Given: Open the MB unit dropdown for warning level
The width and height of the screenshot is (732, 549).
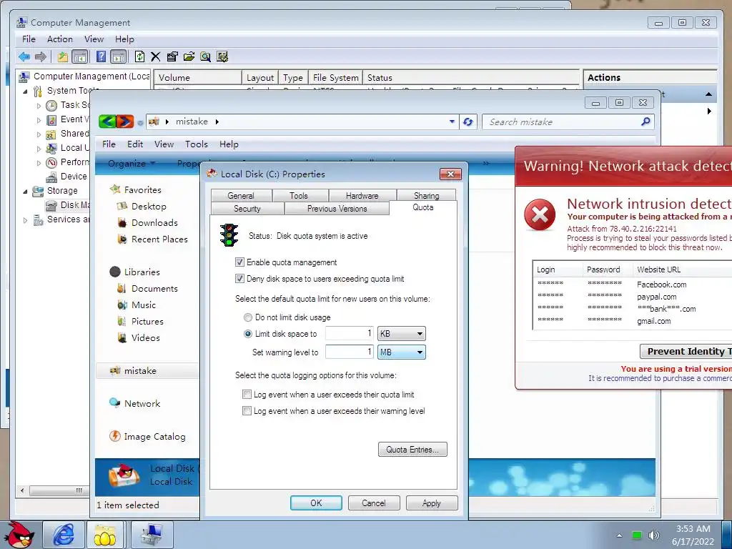Looking at the screenshot, I should [402, 352].
